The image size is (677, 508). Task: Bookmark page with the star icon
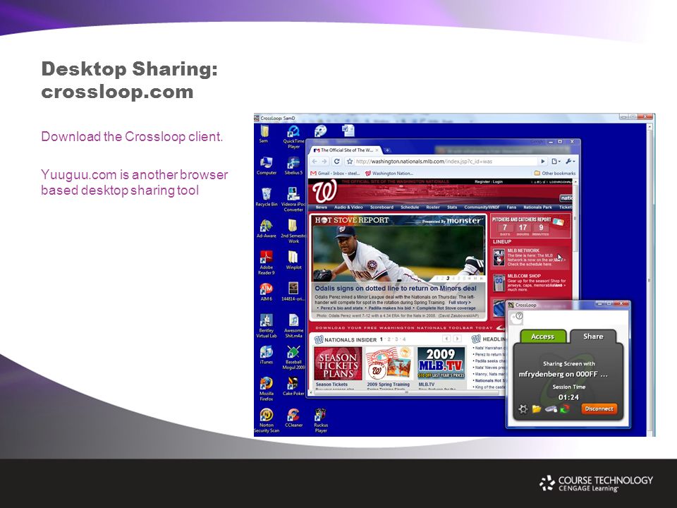point(350,161)
